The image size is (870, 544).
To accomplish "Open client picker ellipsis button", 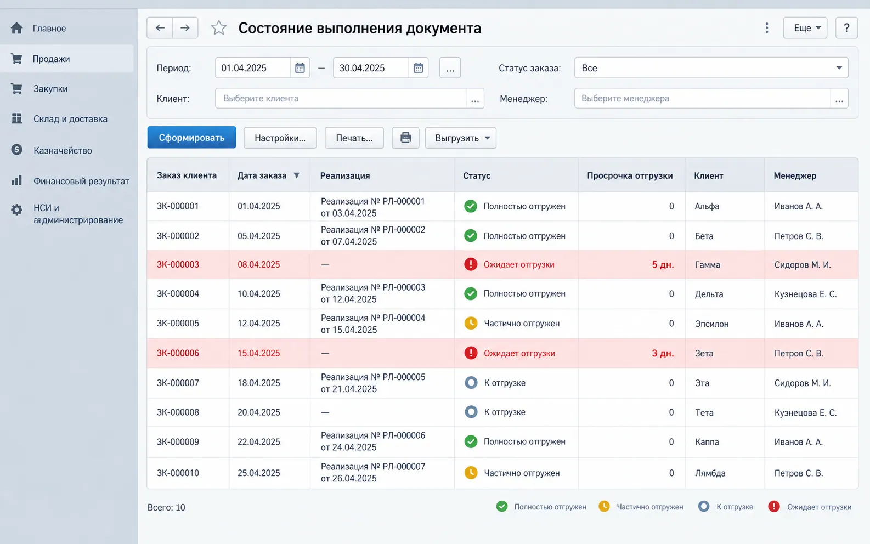I will click(x=475, y=99).
